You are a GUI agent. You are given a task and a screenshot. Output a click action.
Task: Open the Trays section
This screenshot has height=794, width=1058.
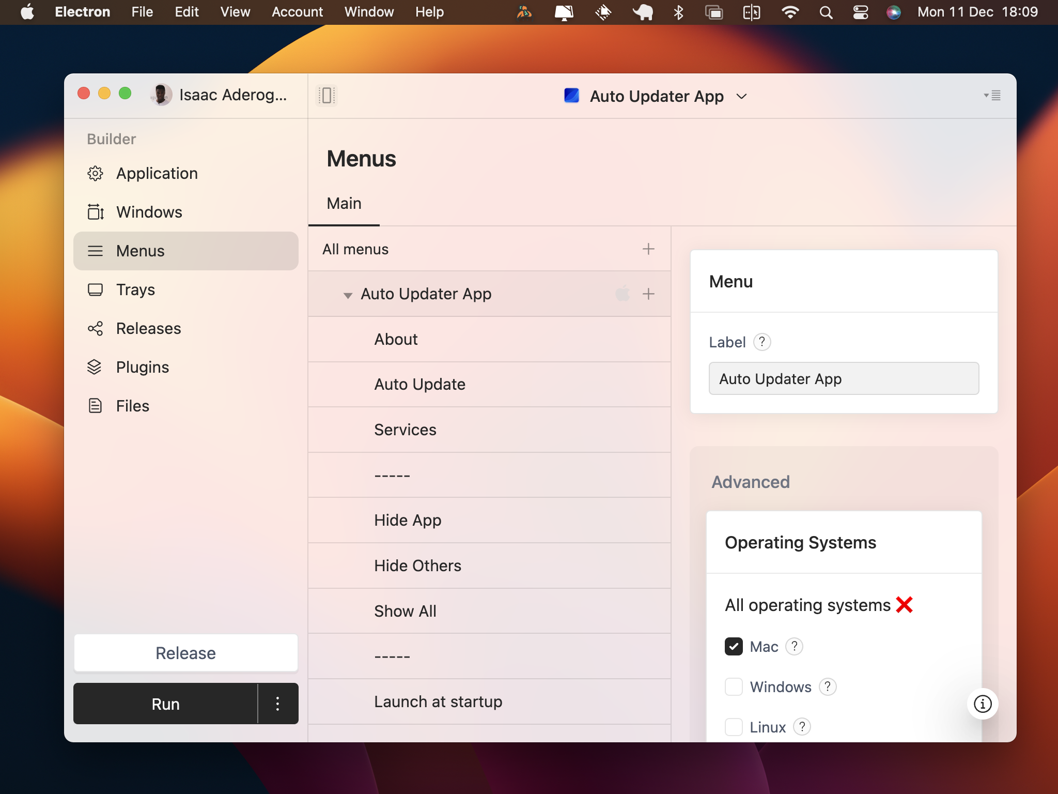click(x=135, y=289)
